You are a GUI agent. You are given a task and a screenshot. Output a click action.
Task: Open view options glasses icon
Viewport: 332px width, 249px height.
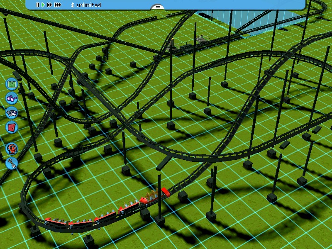(x=12, y=98)
